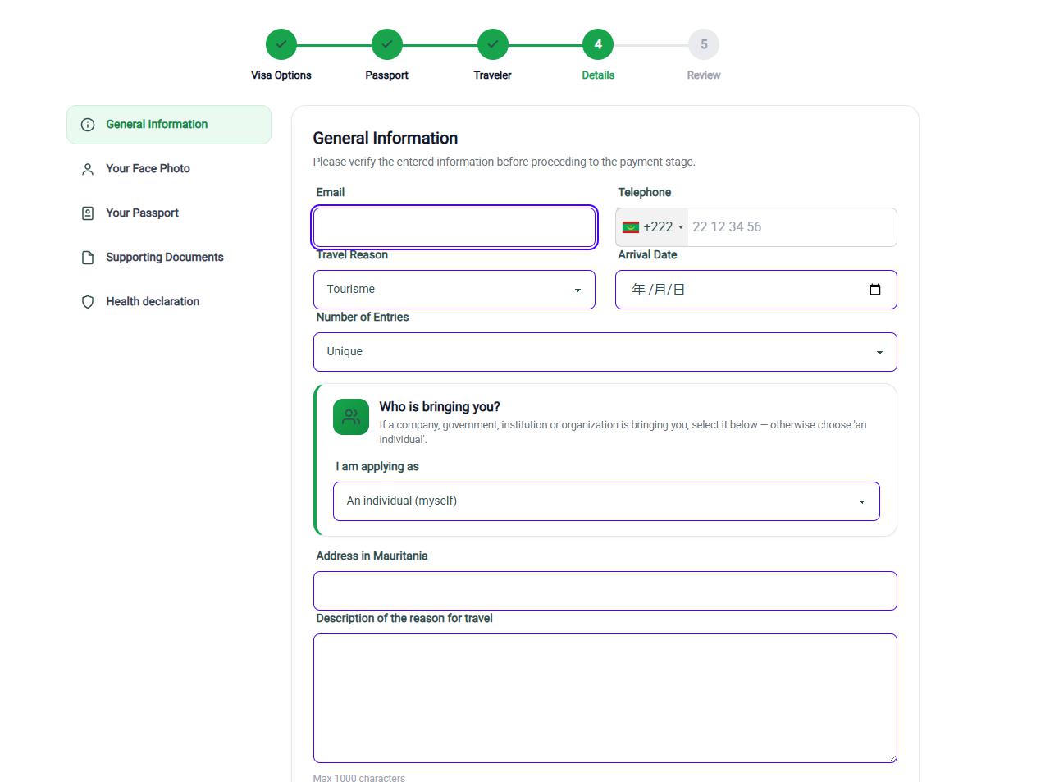Open the Health declaration section
This screenshot has width=1059, height=782.
[169, 302]
